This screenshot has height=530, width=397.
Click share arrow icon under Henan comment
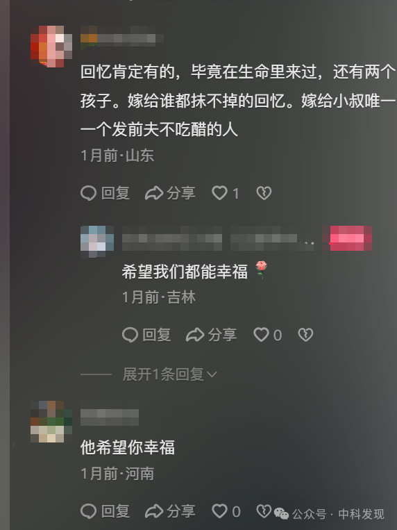pos(154,511)
